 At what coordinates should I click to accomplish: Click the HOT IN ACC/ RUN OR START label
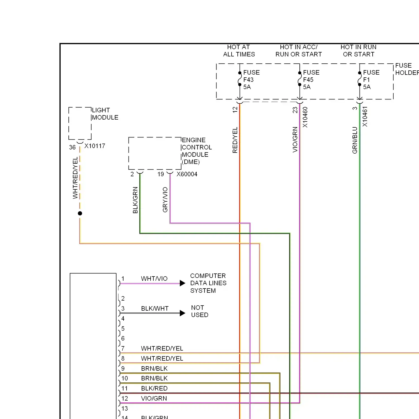[x=299, y=51]
